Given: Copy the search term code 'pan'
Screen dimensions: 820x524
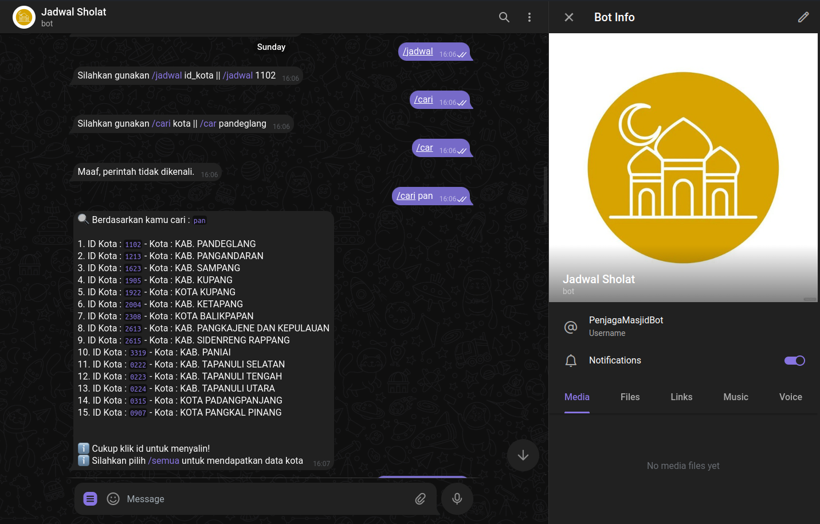Looking at the screenshot, I should click(199, 221).
